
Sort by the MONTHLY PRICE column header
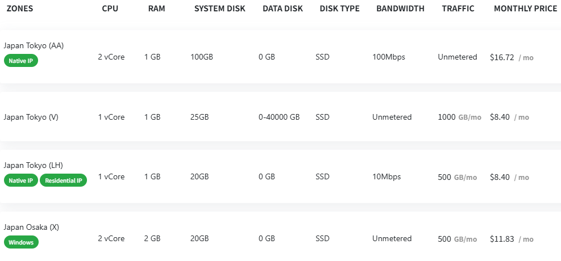525,9
